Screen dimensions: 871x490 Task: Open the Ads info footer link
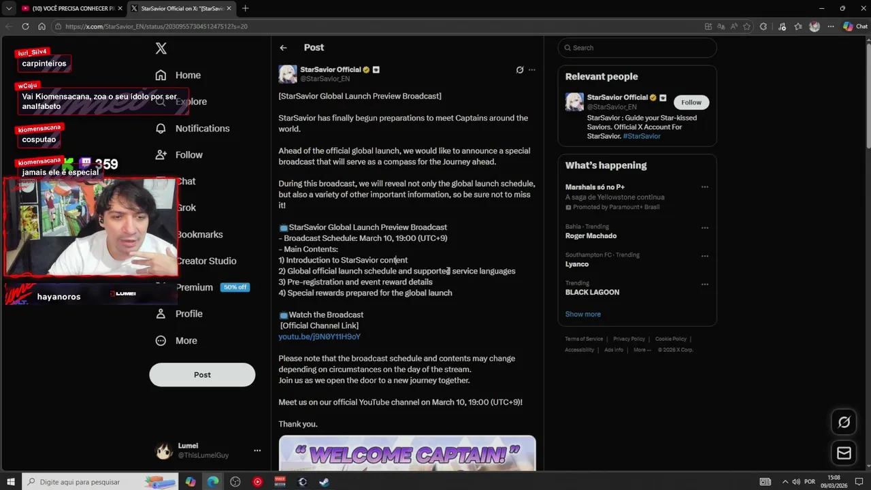pyautogui.click(x=614, y=350)
